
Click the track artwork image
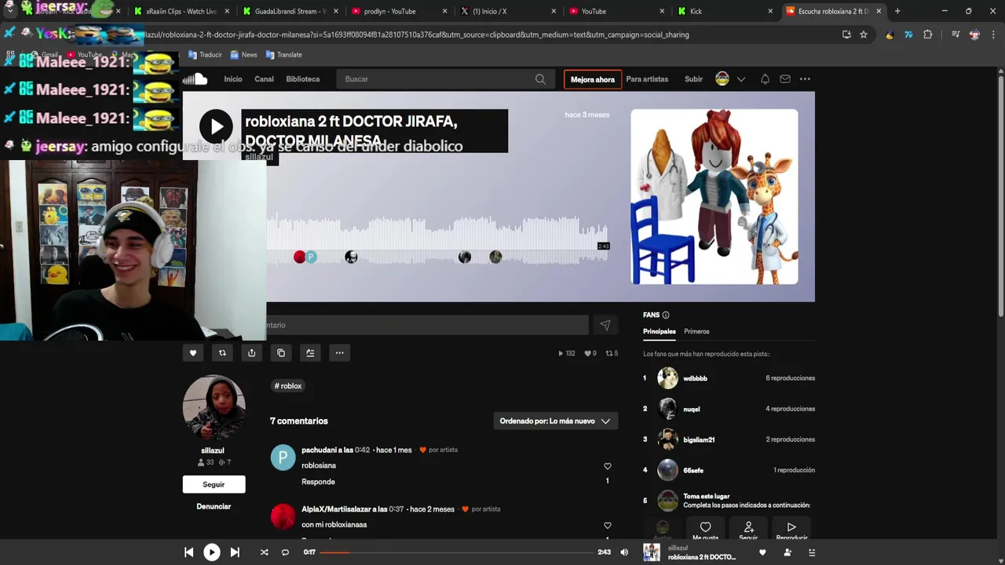pyautogui.click(x=714, y=197)
